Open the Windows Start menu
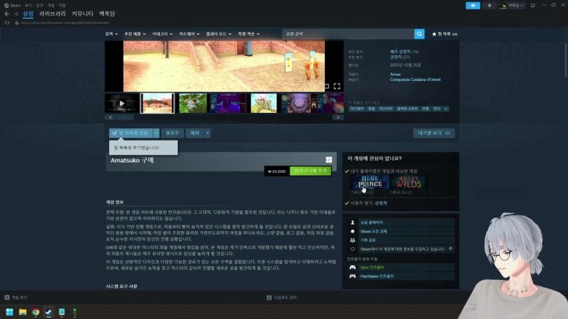Screen dimensions: 568x319 tap(9, 312)
